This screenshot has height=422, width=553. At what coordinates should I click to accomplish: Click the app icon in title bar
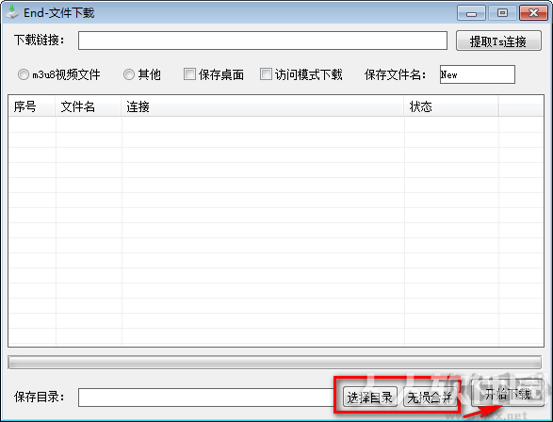(11, 12)
